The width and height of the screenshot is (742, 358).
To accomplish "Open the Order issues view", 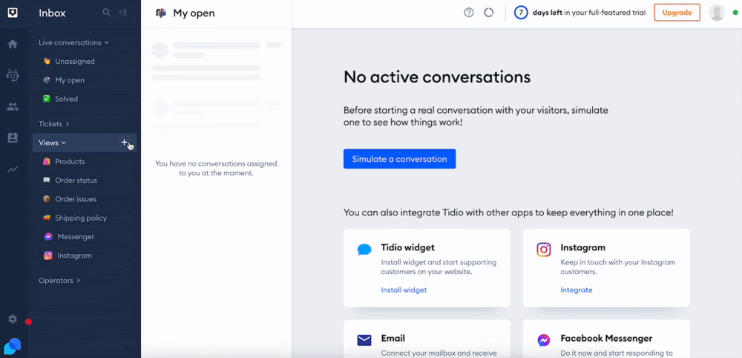I will [70, 199].
